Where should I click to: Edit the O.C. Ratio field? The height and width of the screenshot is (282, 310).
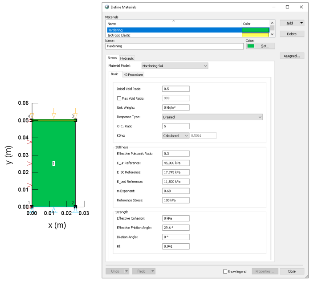(x=176, y=126)
